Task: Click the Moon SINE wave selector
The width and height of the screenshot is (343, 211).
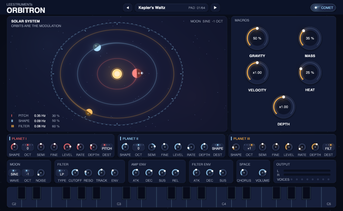Action: pyautogui.click(x=15, y=173)
